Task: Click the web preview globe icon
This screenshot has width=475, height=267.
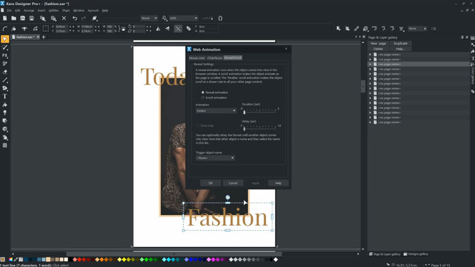Action: [365, 29]
